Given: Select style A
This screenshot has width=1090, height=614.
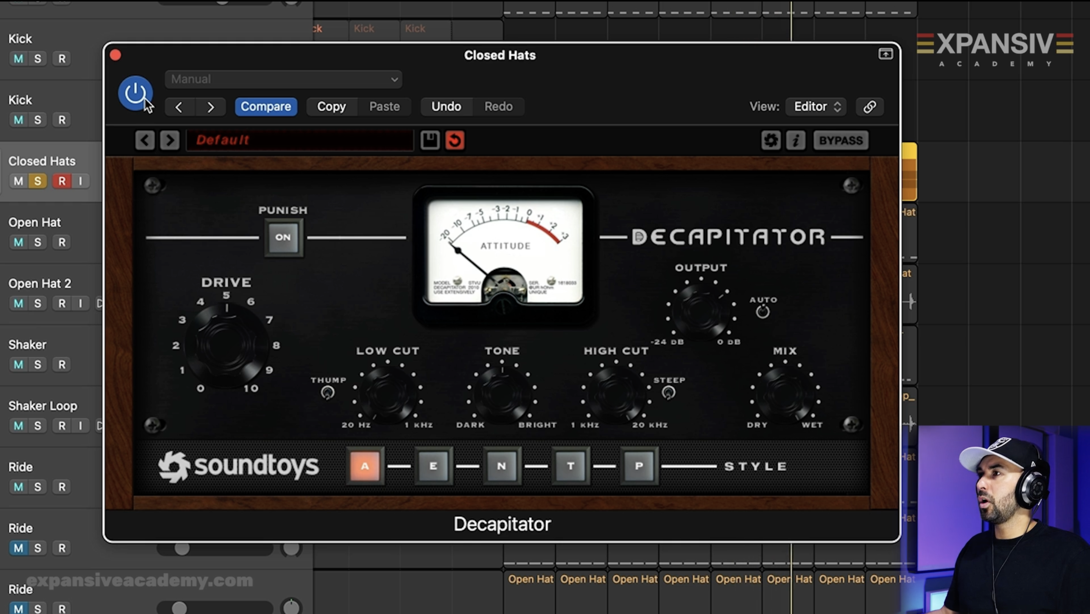Looking at the screenshot, I should (365, 466).
